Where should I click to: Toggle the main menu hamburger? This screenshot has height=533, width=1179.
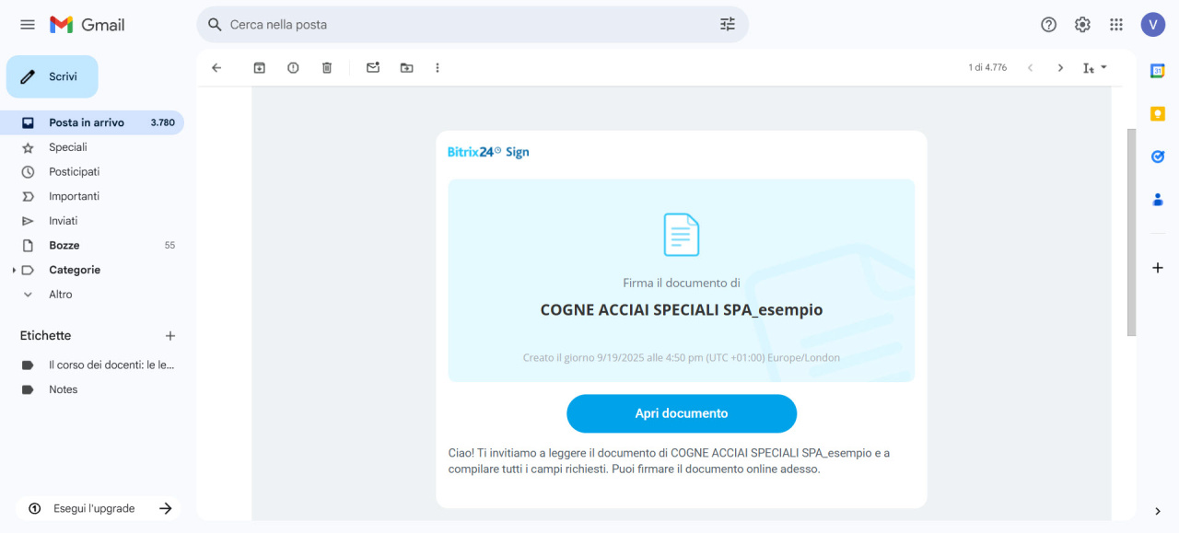click(28, 25)
